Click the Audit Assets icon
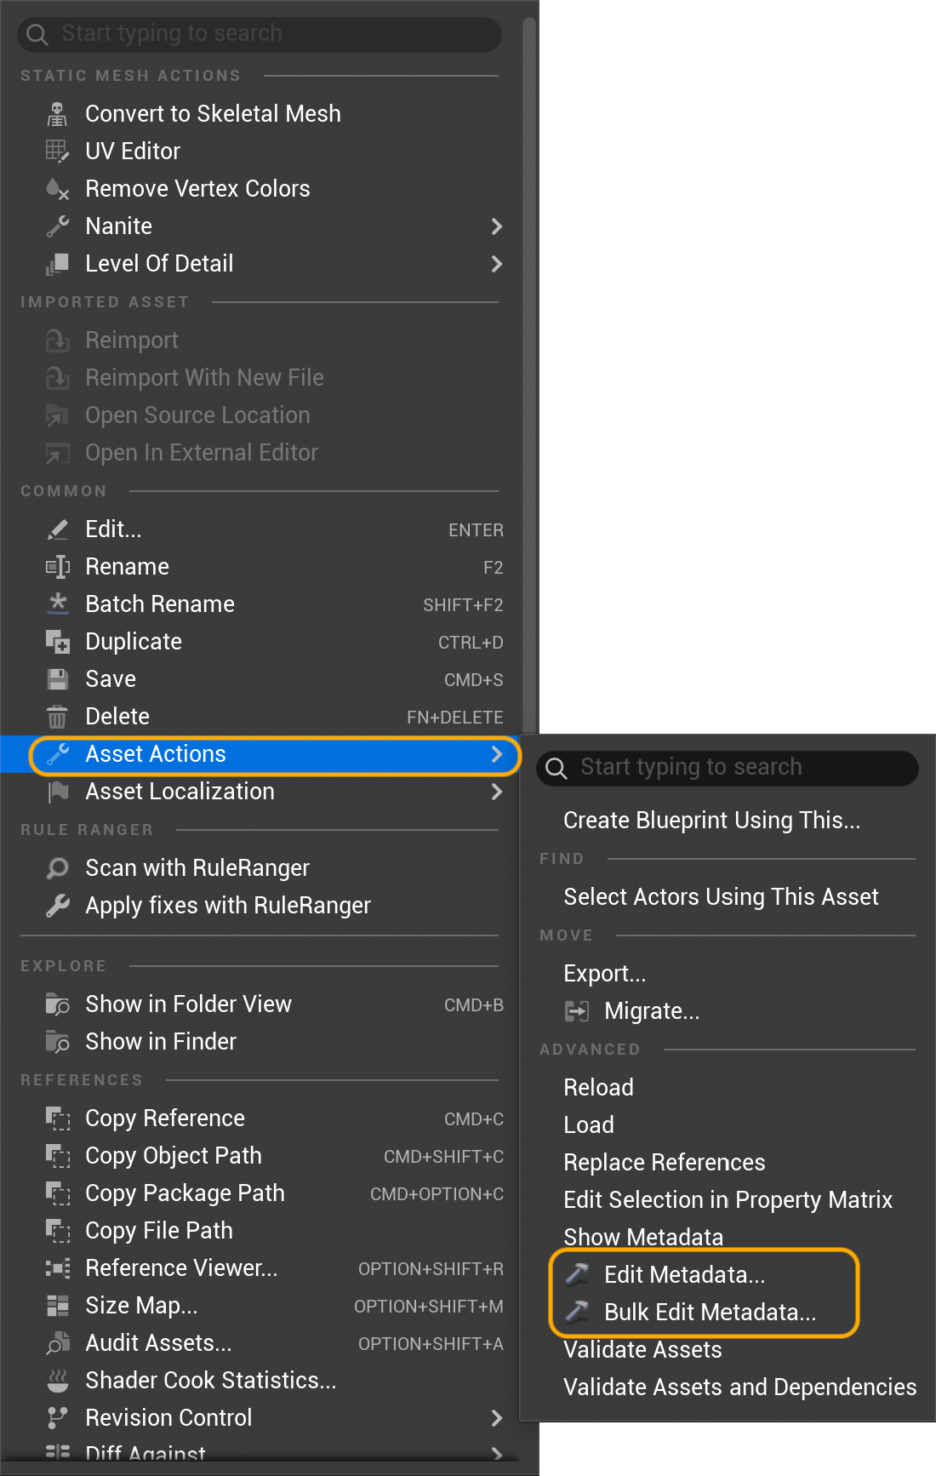Viewport: 936px width, 1476px height. [x=57, y=1343]
